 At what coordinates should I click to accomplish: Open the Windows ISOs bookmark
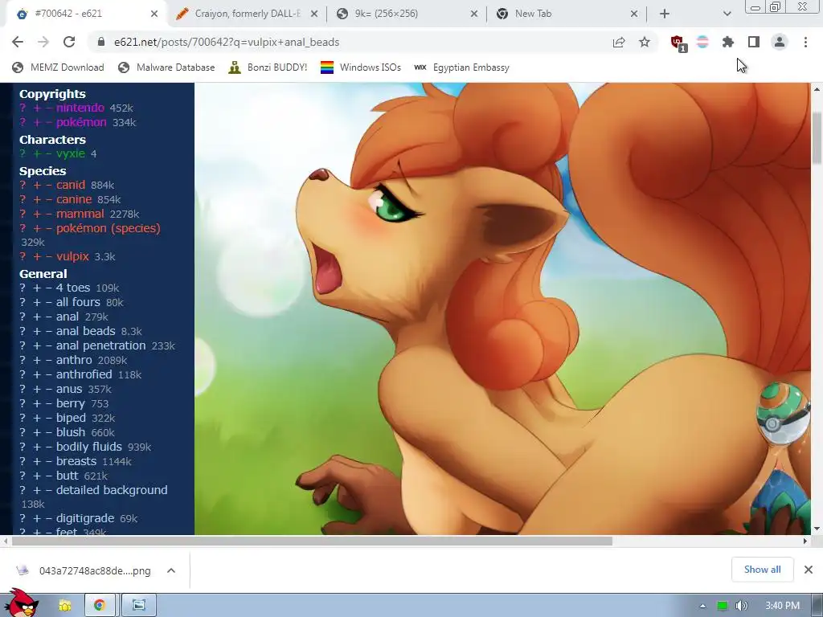[x=361, y=67]
